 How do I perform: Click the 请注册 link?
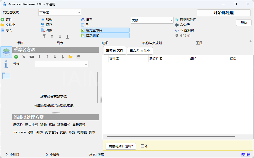pos(245,155)
